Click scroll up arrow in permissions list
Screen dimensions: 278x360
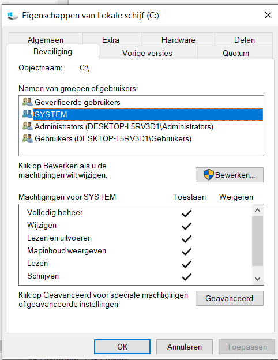(x=258, y=211)
